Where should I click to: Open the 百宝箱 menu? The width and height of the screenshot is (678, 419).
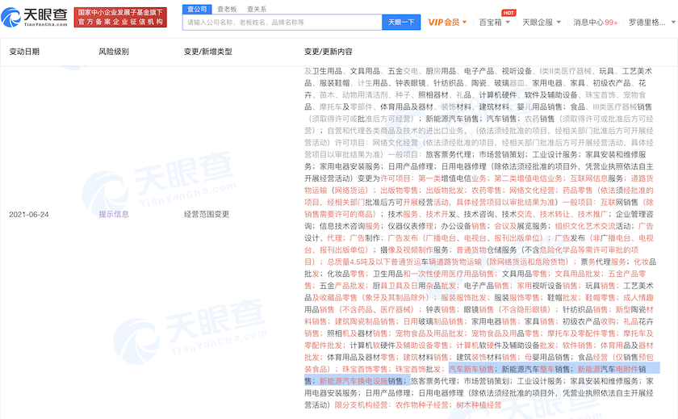tap(494, 22)
